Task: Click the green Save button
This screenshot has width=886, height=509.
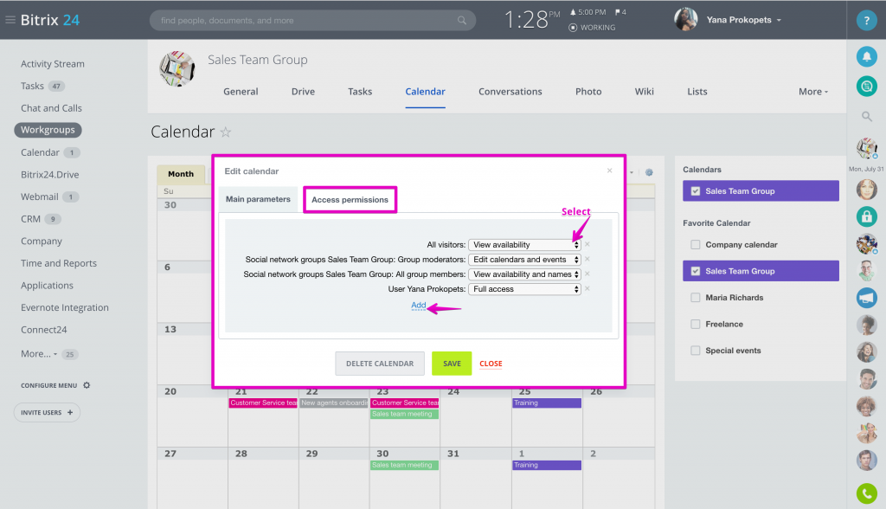Action: tap(452, 364)
